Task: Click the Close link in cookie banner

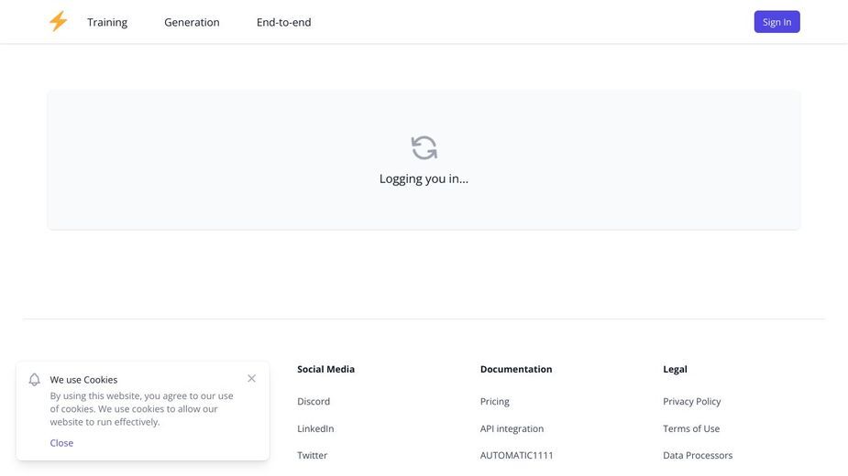Action: pyautogui.click(x=61, y=442)
